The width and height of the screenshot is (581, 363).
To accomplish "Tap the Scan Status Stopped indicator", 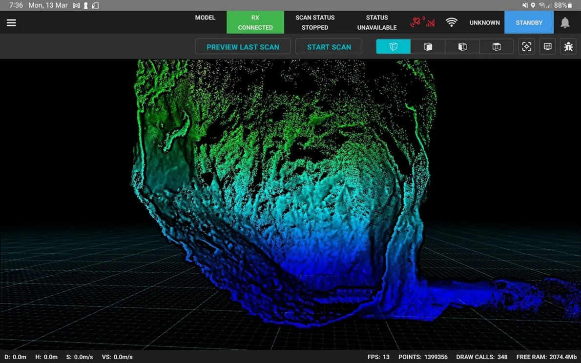I will click(315, 22).
